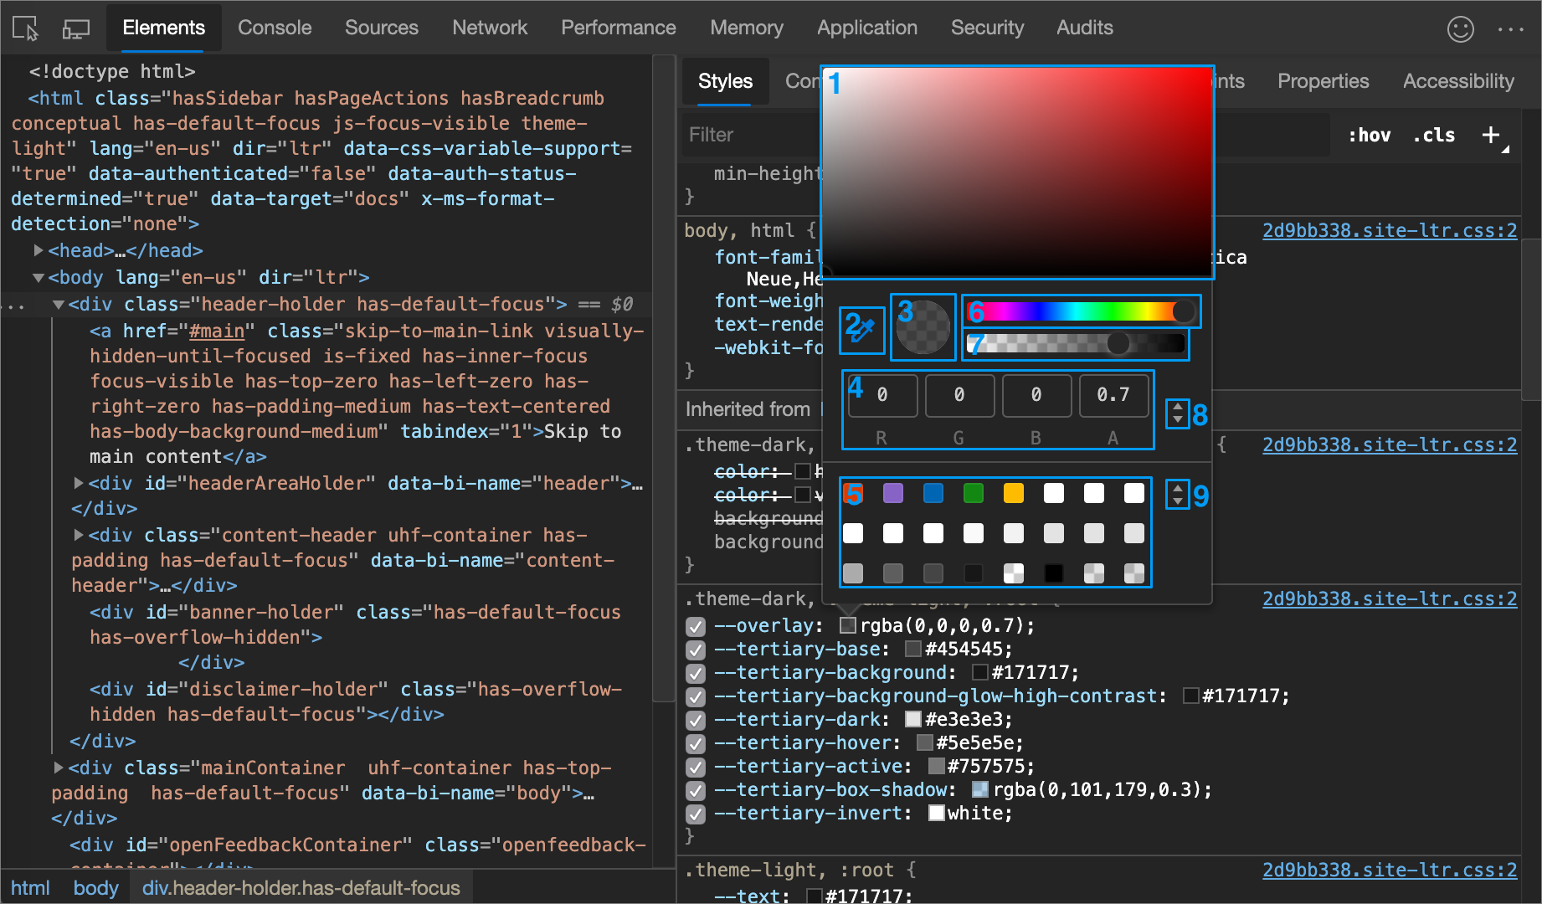Select the inspect element tool
This screenshot has width=1542, height=904.
[x=24, y=28]
